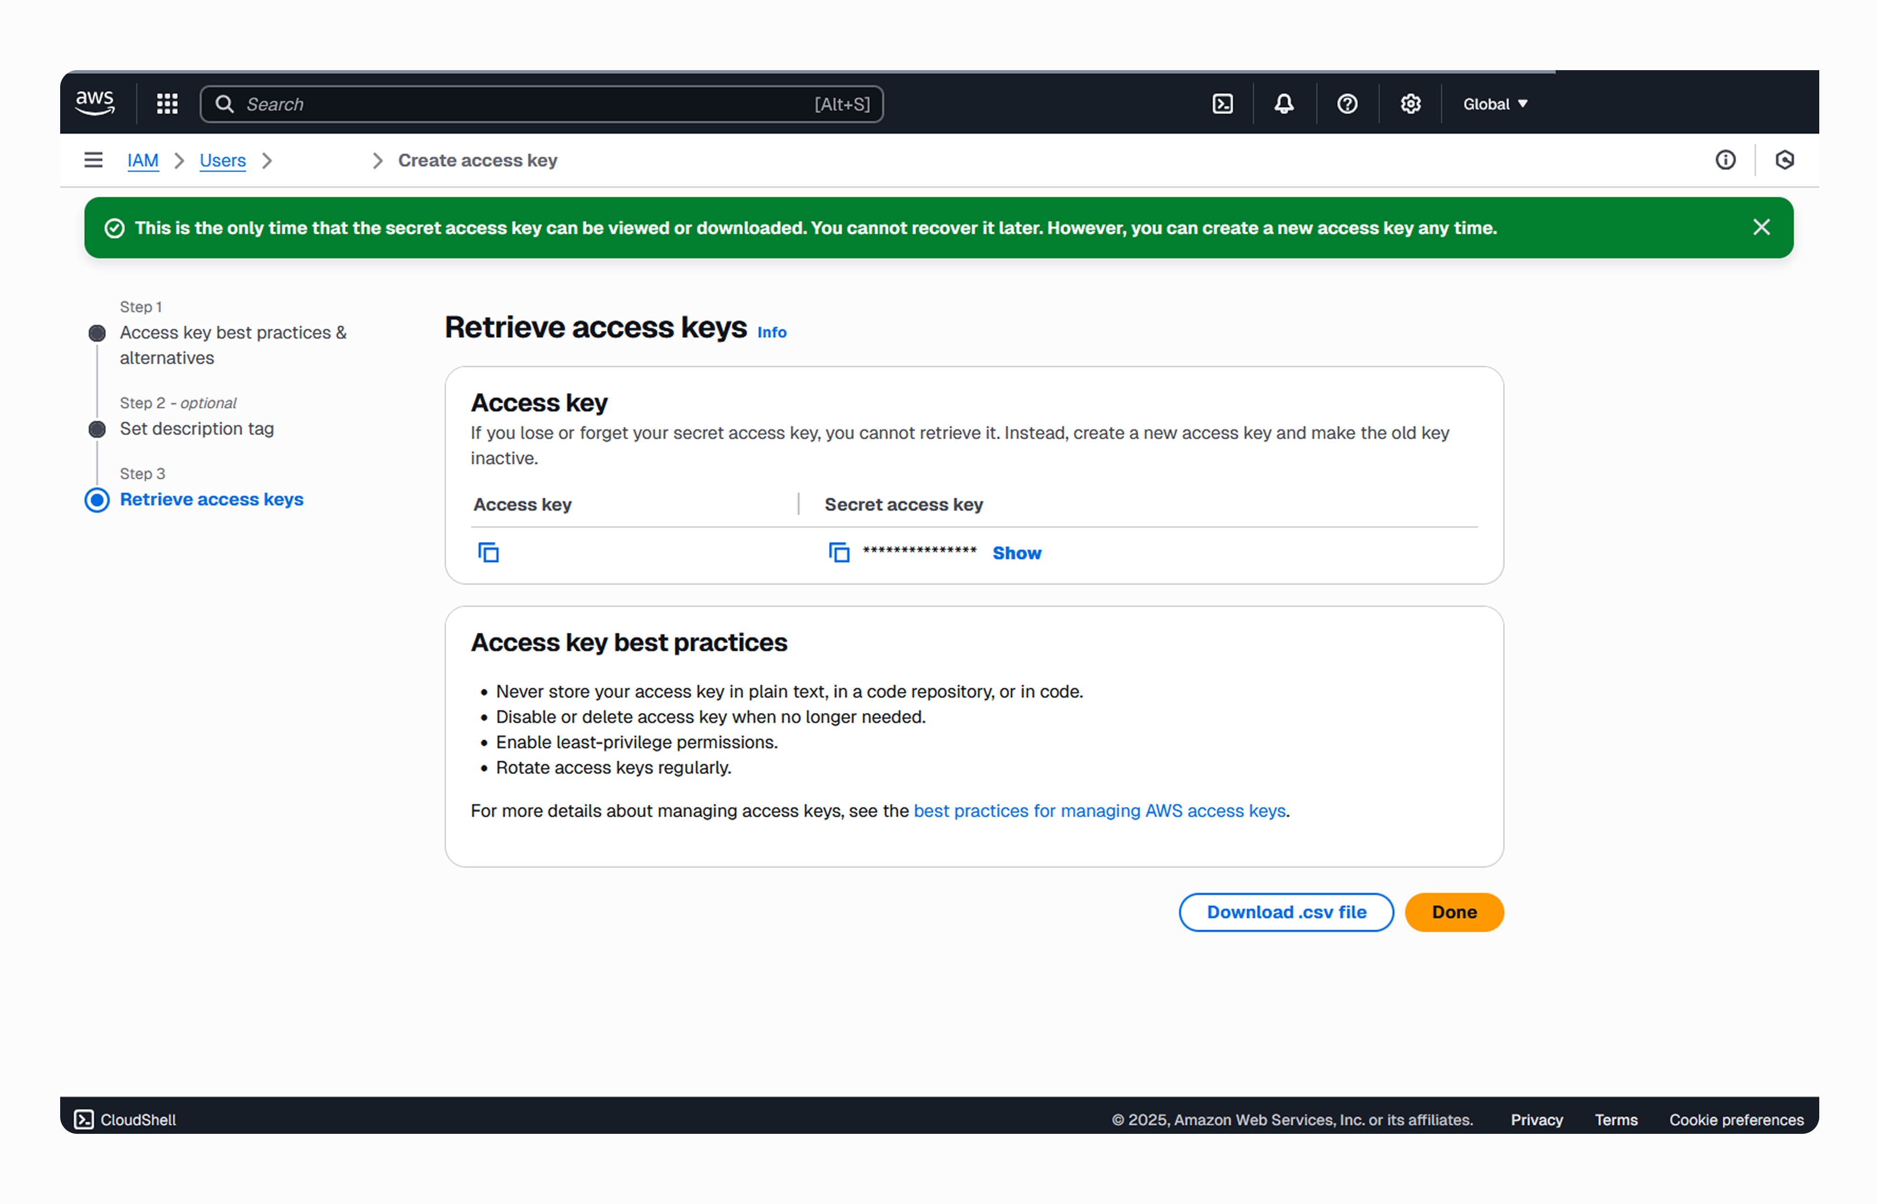Go to the IAM breadcrumb
Viewport: 1878px width, 1204px height.
click(x=142, y=160)
